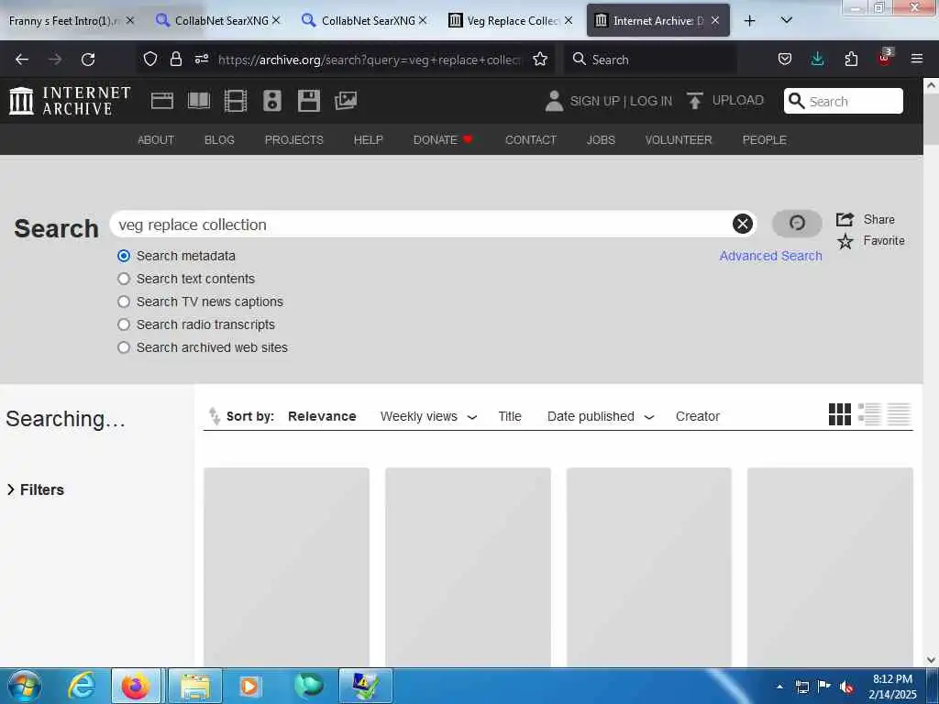The width and height of the screenshot is (939, 704).
Task: Click the site lock icon
Action: tap(175, 60)
